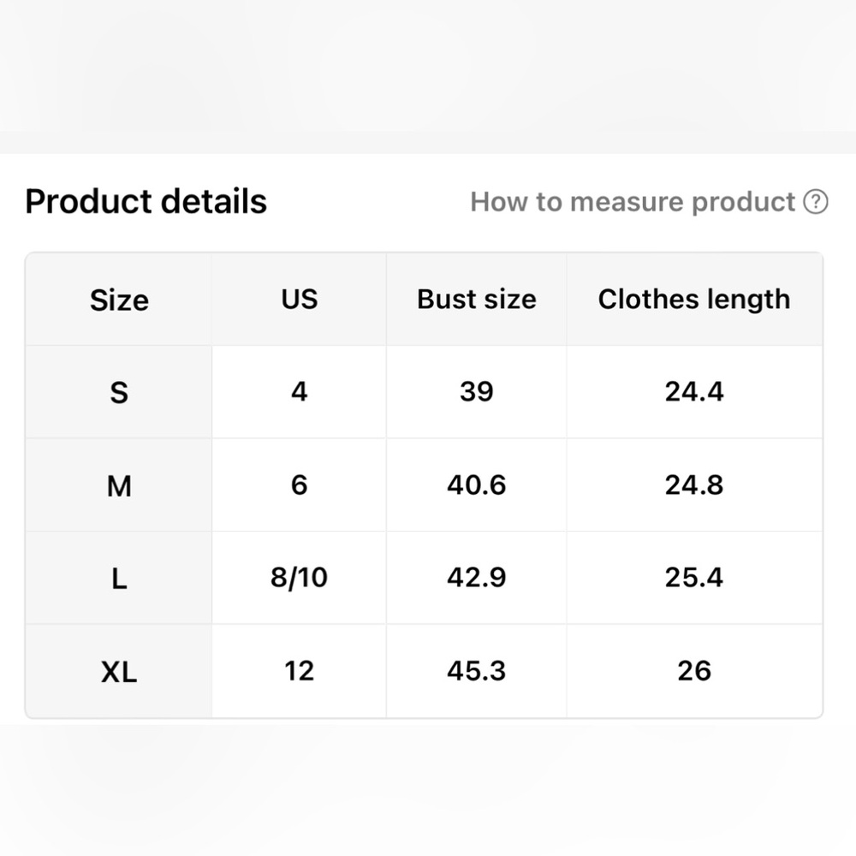Image resolution: width=856 pixels, height=856 pixels.
Task: Click US size 12 cell
Action: [x=299, y=670]
